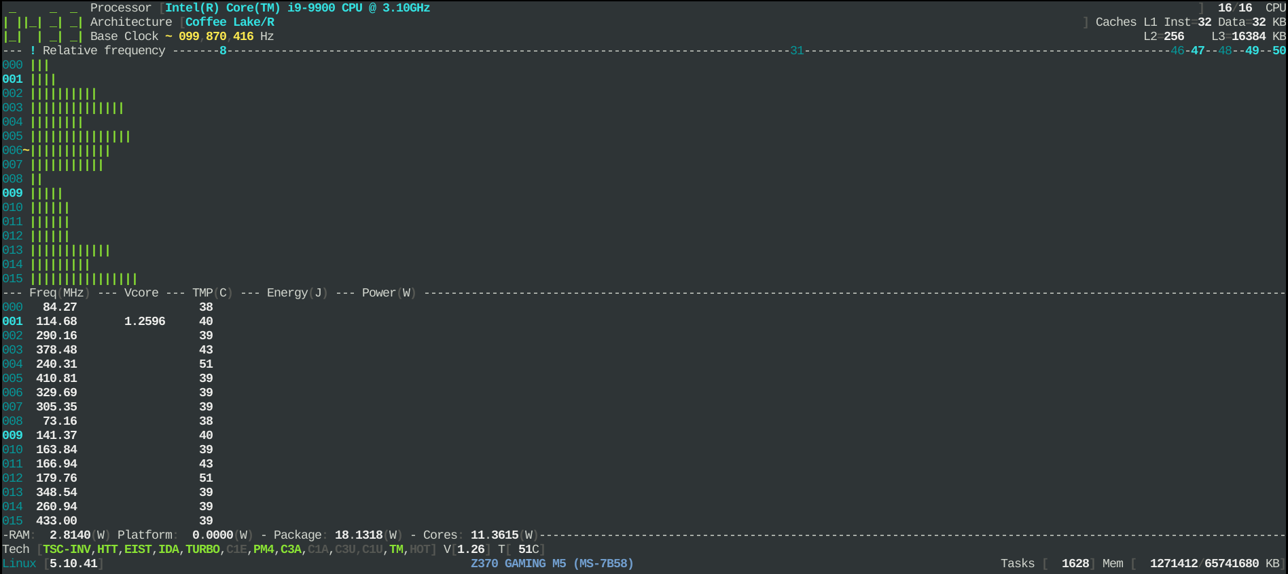Image resolution: width=1288 pixels, height=574 pixels.
Task: Select the Coffee Lake/R architecture text
Action: pos(230,22)
